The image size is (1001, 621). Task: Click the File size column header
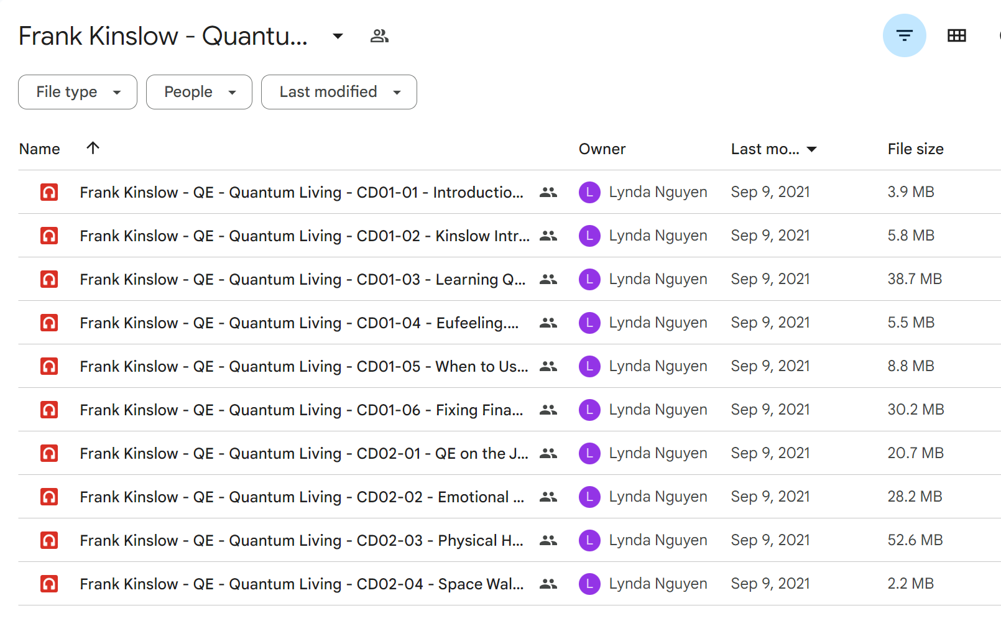click(915, 149)
